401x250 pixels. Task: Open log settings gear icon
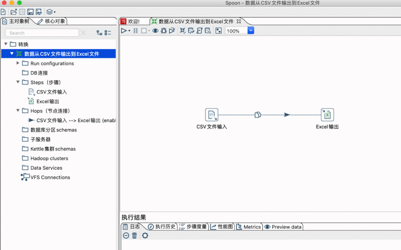(x=145, y=236)
